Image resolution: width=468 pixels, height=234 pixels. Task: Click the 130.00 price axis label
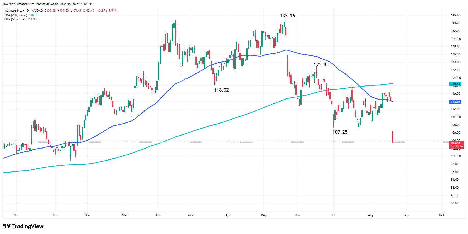click(456, 39)
